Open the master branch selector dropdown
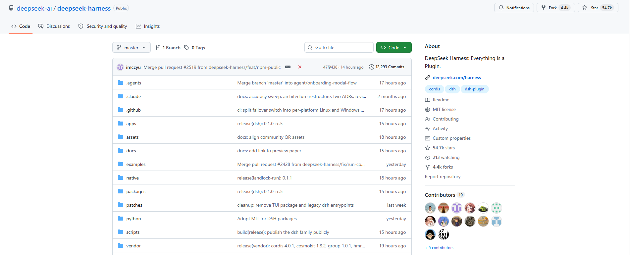The image size is (630, 255). click(131, 48)
